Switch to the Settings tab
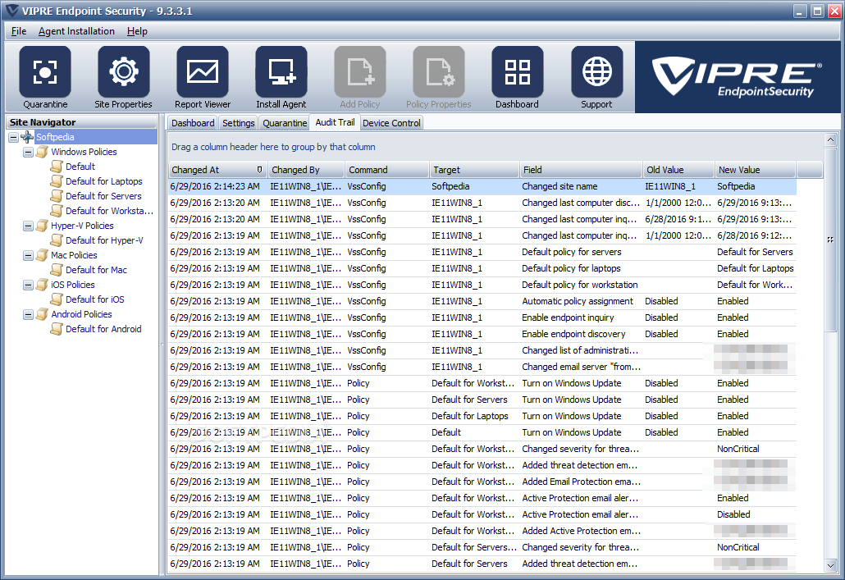Image resolution: width=845 pixels, height=580 pixels. (238, 123)
